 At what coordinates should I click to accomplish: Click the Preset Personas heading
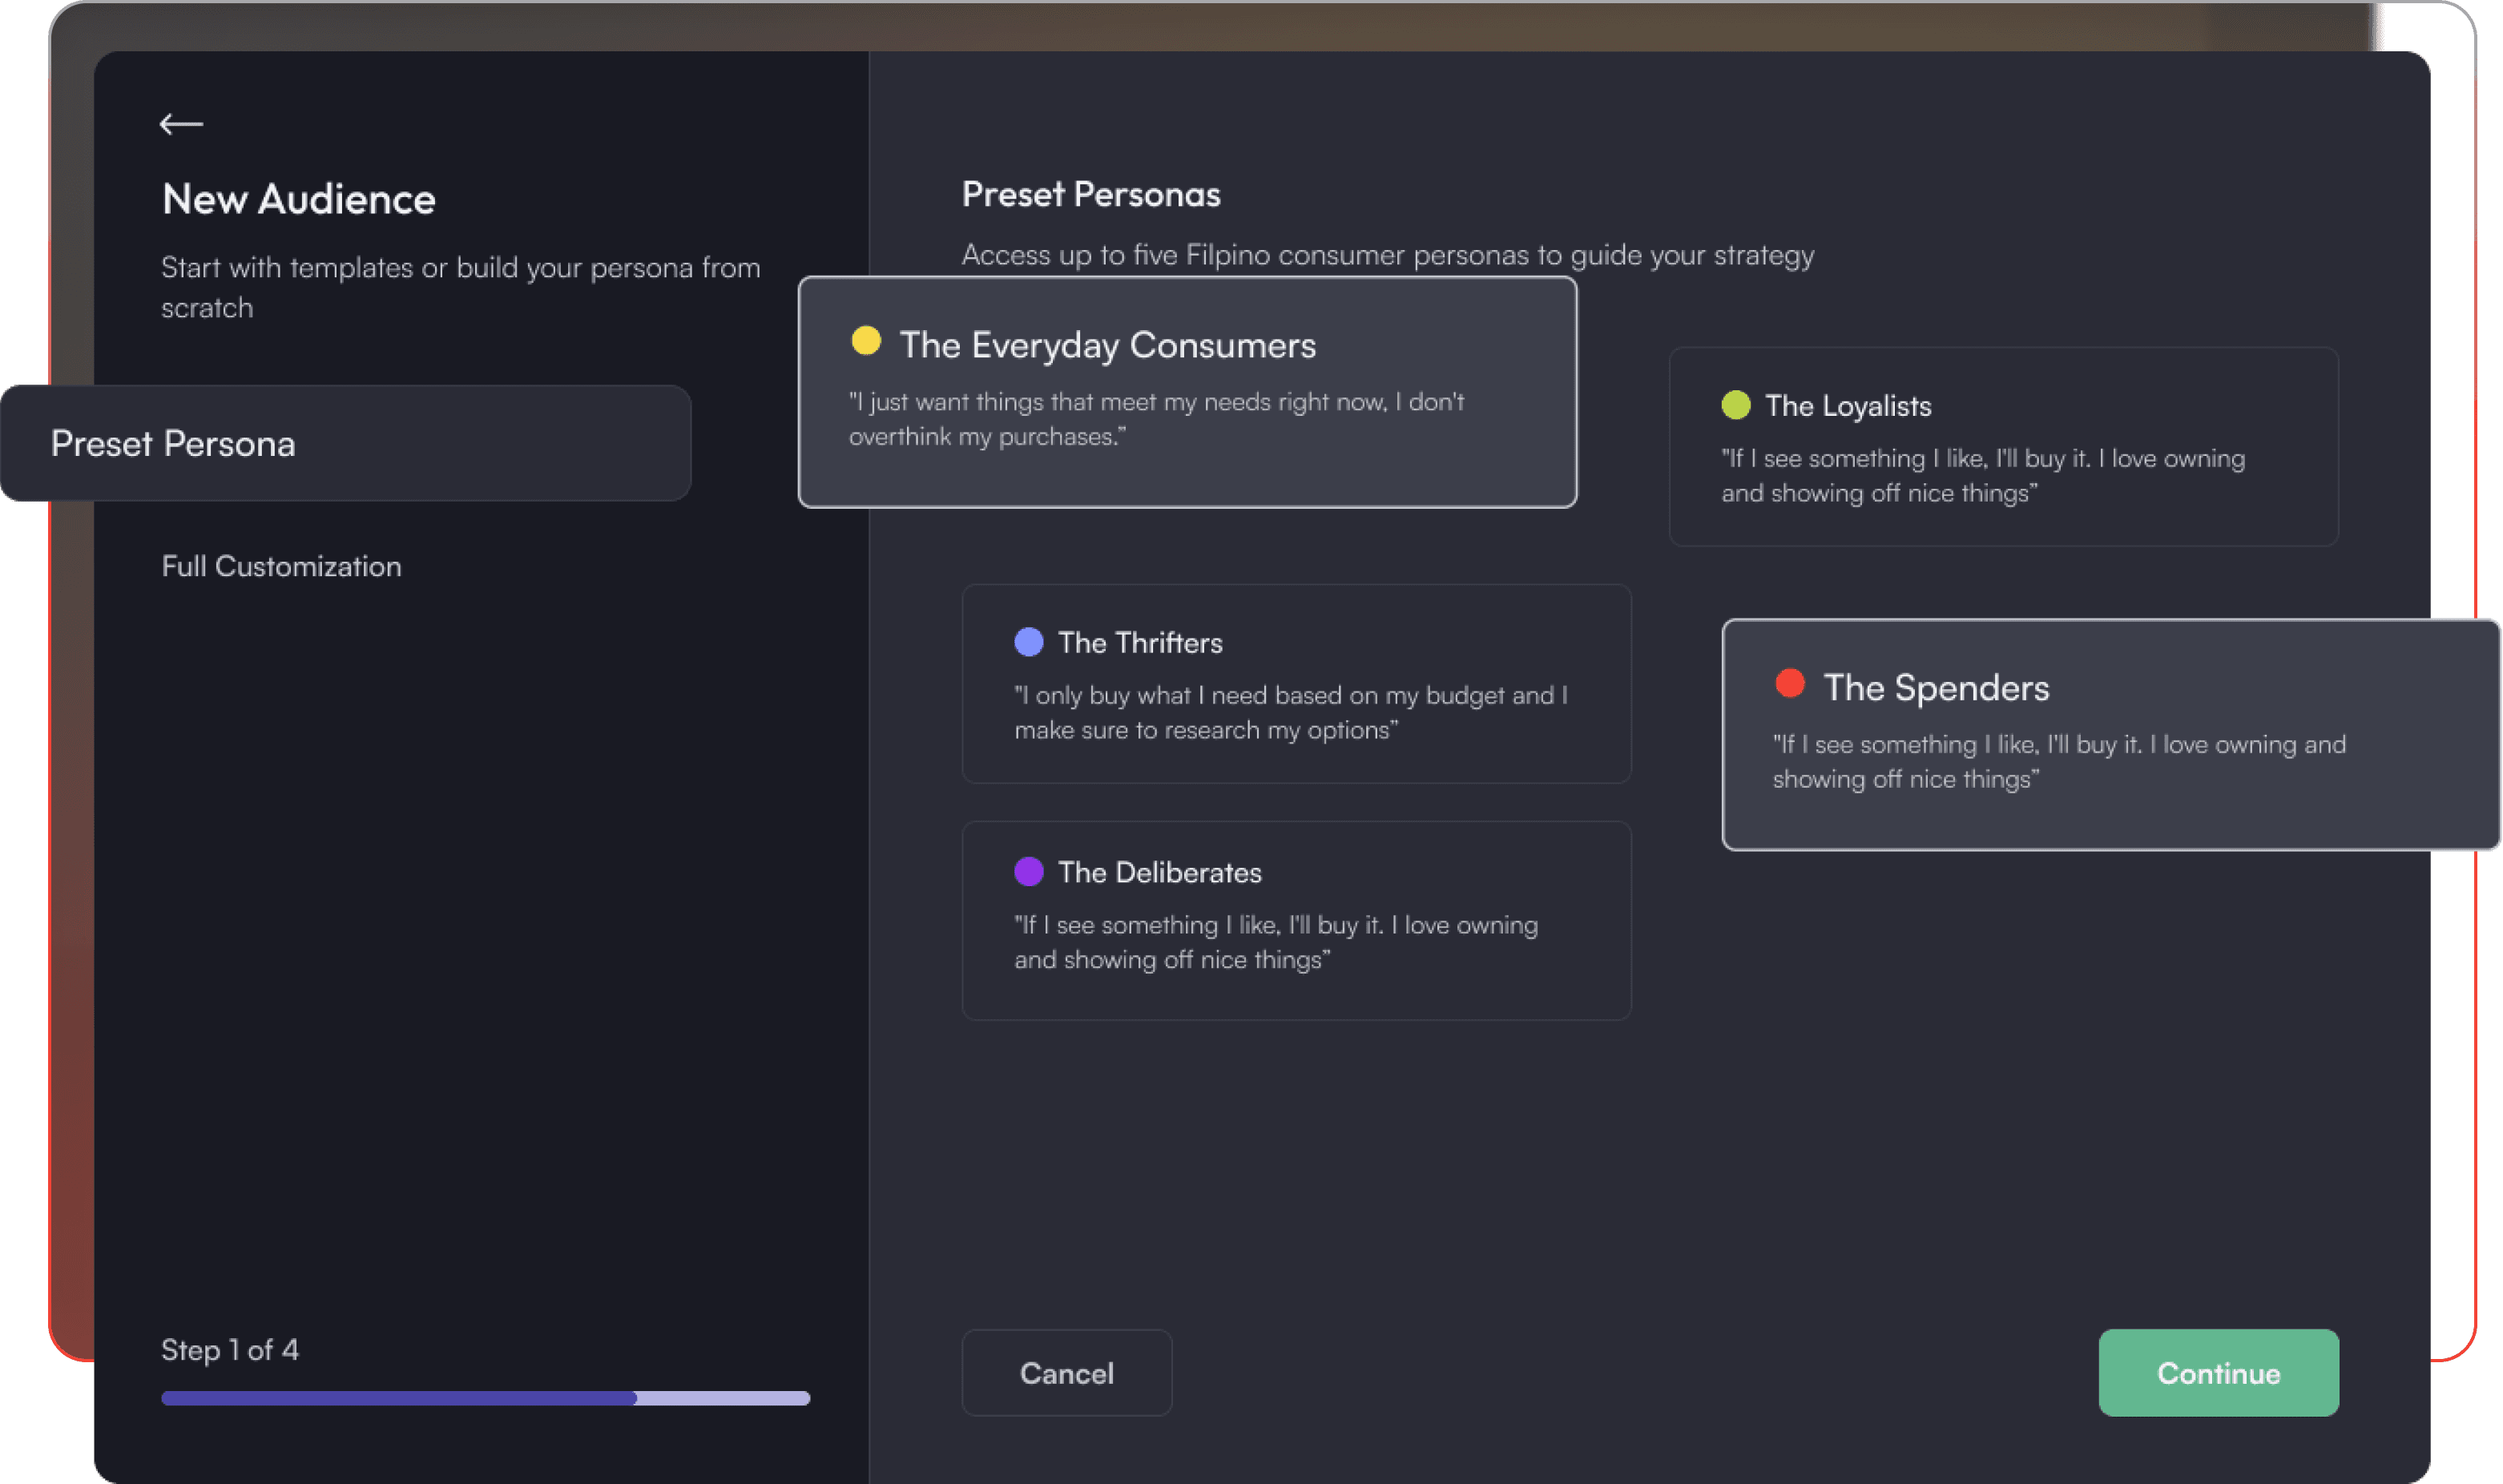point(1090,194)
